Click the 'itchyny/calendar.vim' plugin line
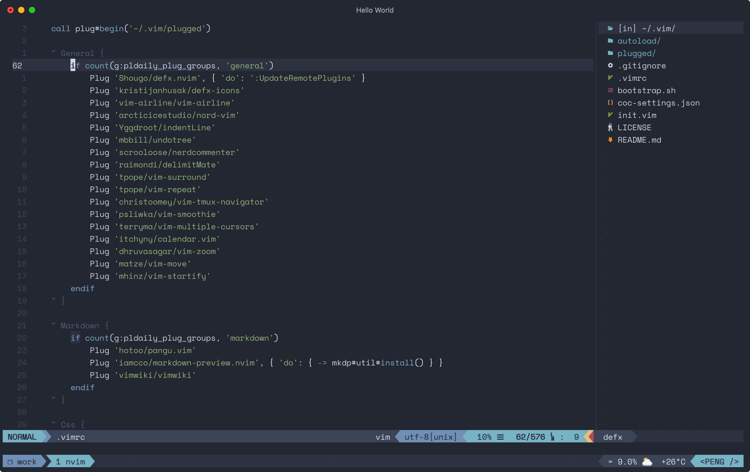Viewport: 750px width, 472px height. click(x=155, y=239)
